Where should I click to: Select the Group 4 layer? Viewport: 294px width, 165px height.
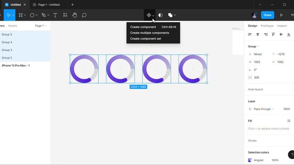25,42
